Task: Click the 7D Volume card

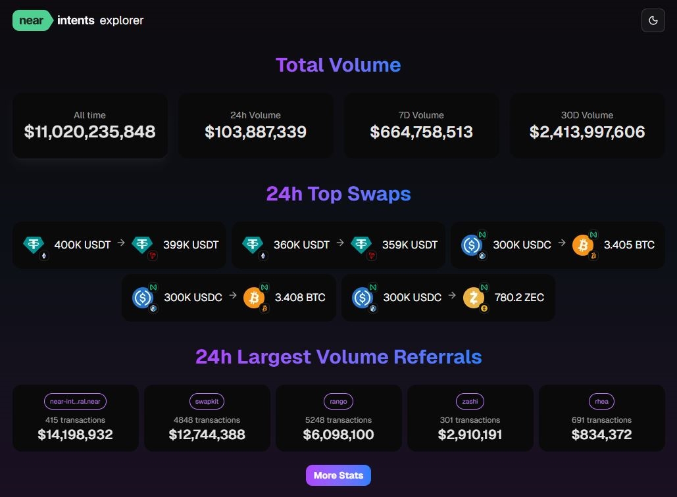Action: (x=421, y=125)
